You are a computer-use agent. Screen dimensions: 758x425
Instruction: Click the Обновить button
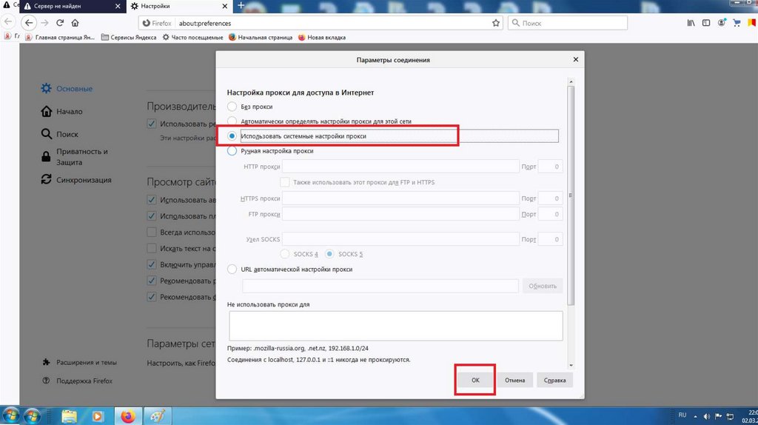pos(543,286)
